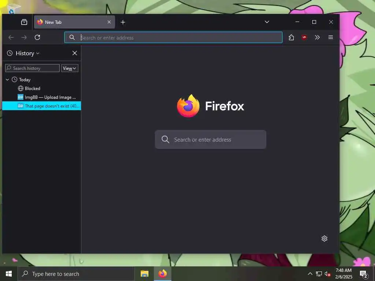The height and width of the screenshot is (281, 375).
Task: Go forward one page
Action: point(24,38)
